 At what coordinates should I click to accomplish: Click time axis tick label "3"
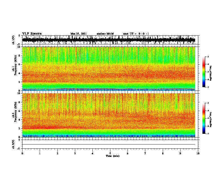(75, 153)
